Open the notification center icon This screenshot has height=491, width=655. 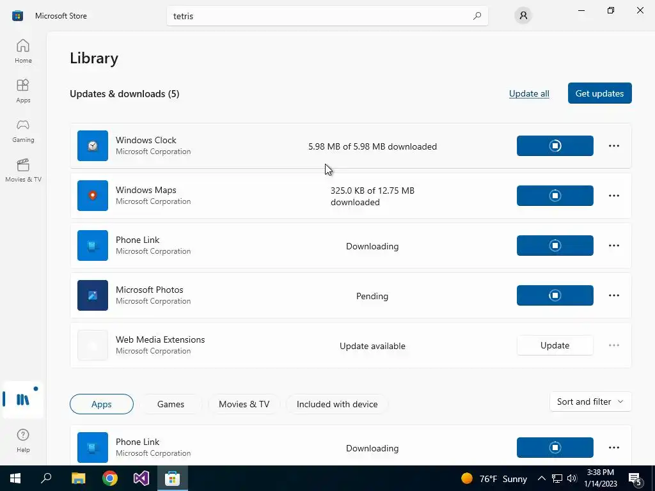(635, 478)
